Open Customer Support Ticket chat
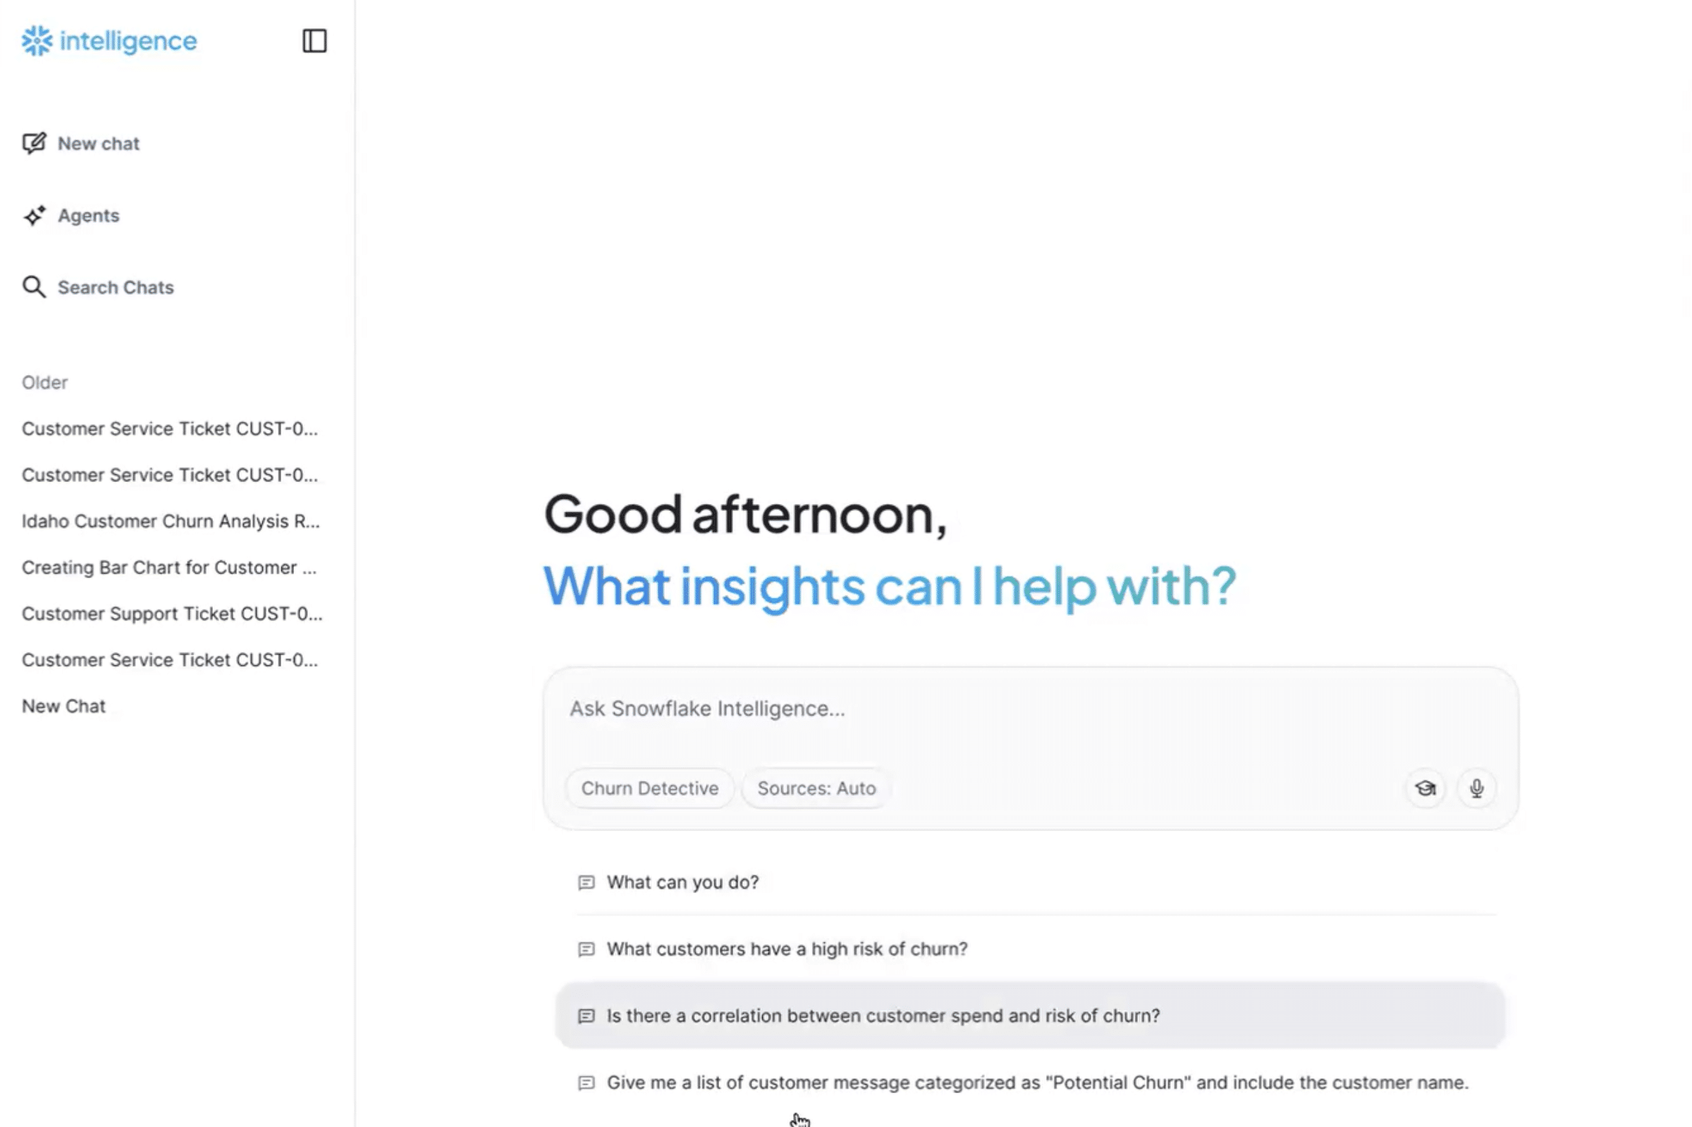 [172, 614]
